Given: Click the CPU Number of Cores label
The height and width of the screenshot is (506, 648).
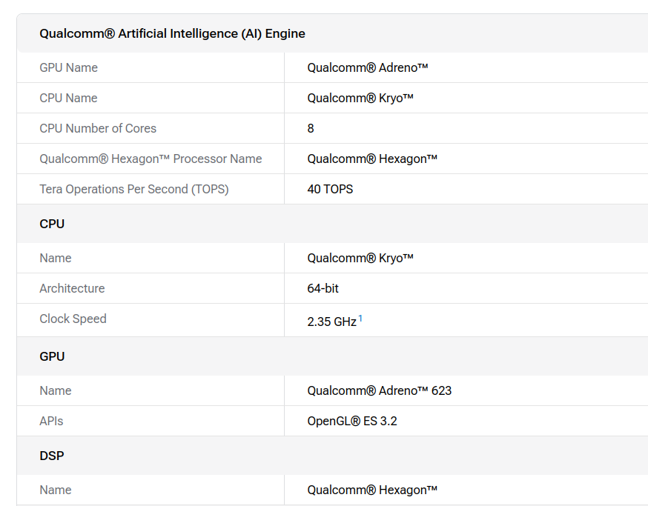Looking at the screenshot, I should [x=98, y=128].
